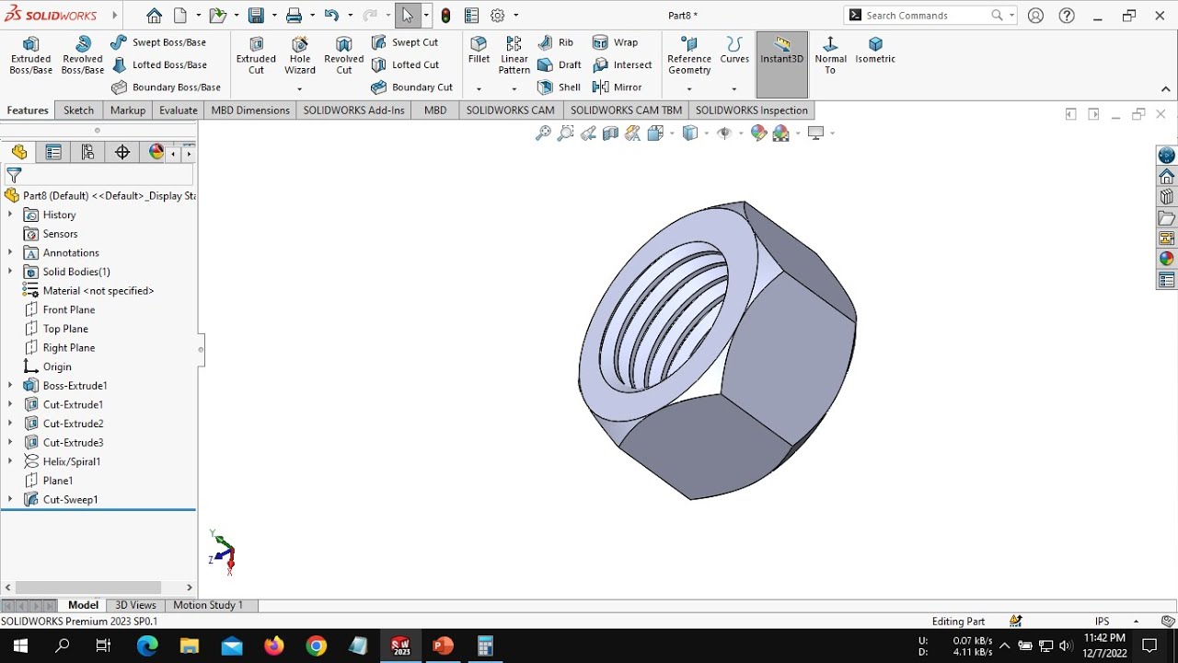1178x663 pixels.
Task: Switch to Isometric view
Action: click(x=875, y=51)
